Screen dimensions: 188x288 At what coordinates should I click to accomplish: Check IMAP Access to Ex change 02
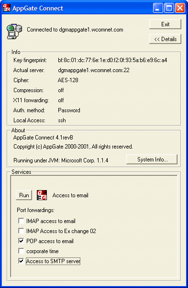coord(21,231)
